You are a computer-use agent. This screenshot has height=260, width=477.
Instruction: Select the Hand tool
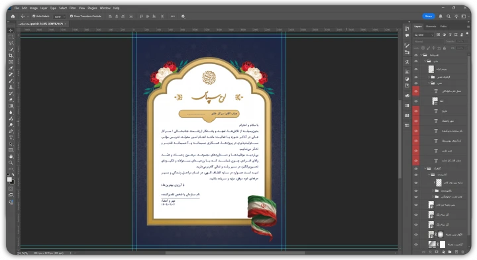[x=11, y=156]
